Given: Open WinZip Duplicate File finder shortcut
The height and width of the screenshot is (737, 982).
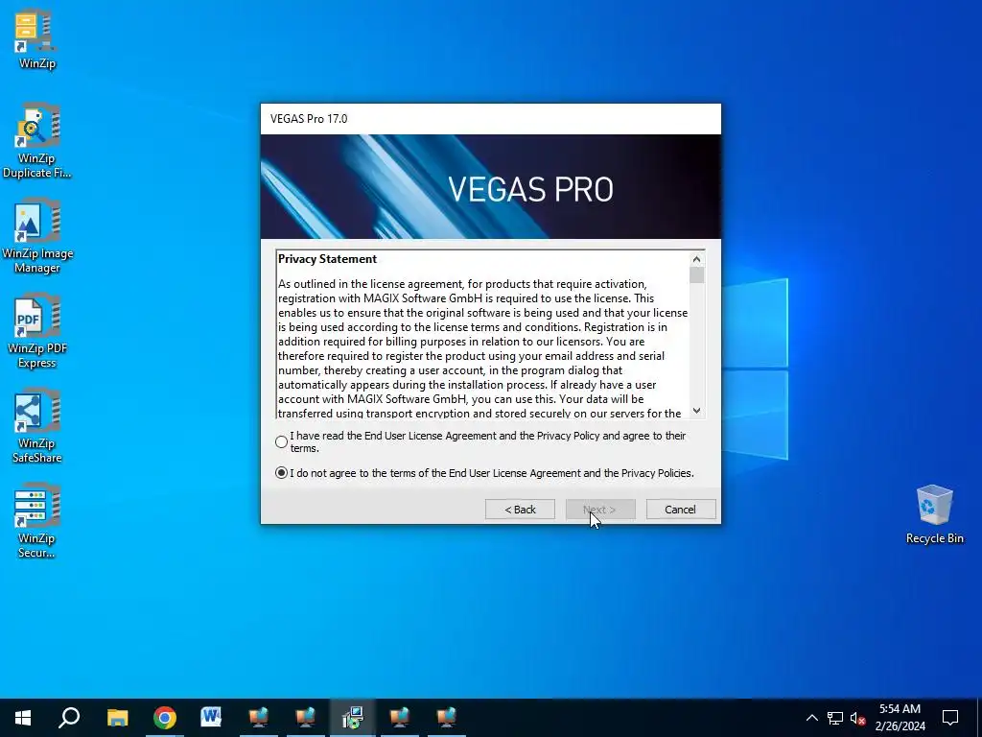Looking at the screenshot, I should [x=36, y=141].
